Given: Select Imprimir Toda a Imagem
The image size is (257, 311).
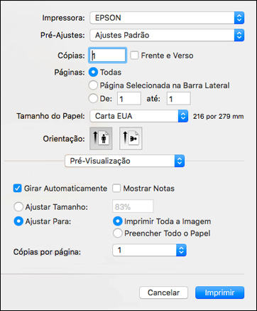Looking at the screenshot, I should 117,221.
